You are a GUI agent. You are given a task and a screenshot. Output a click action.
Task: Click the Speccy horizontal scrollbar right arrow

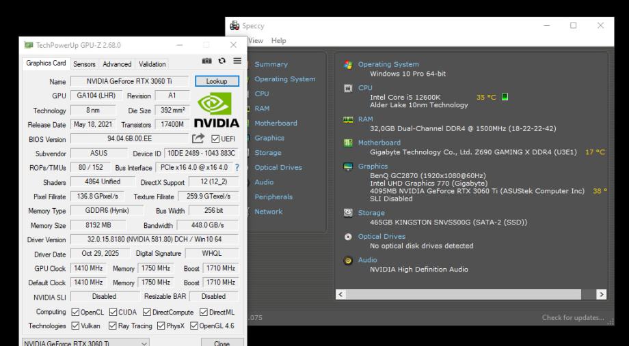tap(601, 294)
